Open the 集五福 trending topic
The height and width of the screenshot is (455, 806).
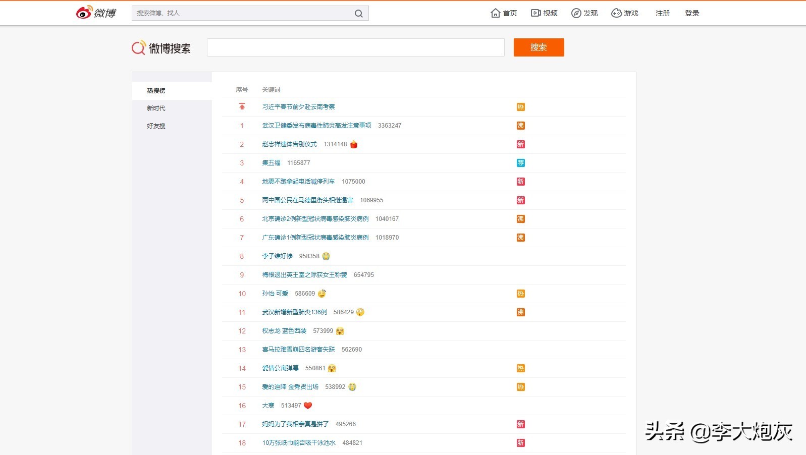click(271, 163)
